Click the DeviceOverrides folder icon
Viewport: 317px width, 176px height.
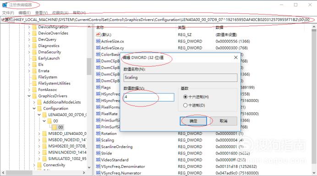pos(34,33)
